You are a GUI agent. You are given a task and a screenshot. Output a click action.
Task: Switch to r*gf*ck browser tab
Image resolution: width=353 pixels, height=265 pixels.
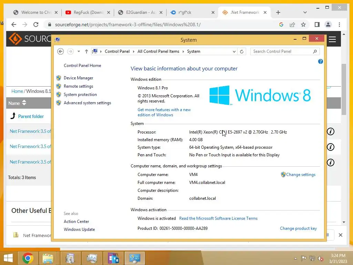coord(192,12)
